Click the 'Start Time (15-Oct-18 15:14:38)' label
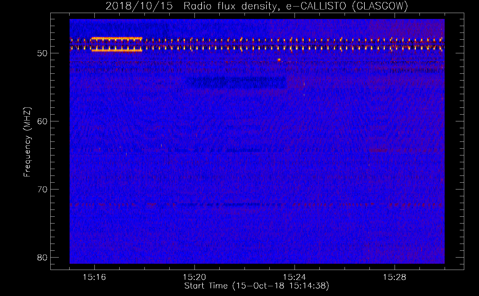Viewport: 479px width, 296px height. (257, 286)
